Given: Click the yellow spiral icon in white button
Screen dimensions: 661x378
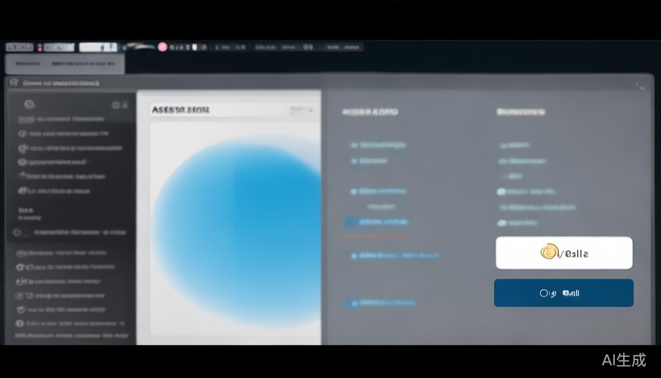Looking at the screenshot, I should click(549, 252).
